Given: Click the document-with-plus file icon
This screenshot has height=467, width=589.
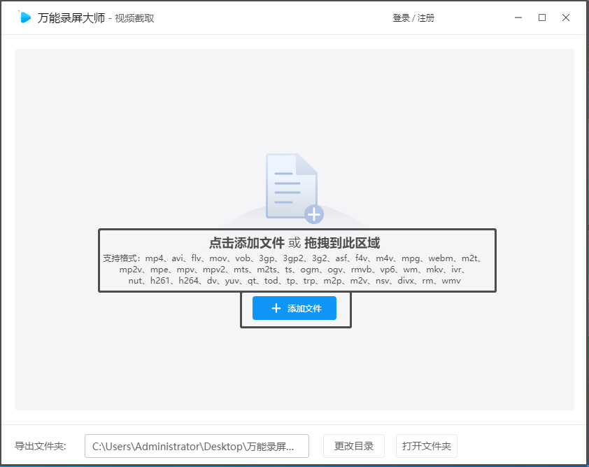Looking at the screenshot, I should (294, 188).
